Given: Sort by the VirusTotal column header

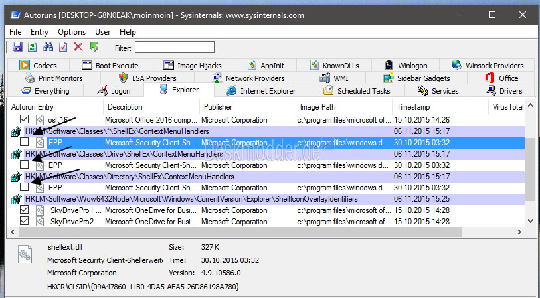Looking at the screenshot, I should (x=507, y=107).
